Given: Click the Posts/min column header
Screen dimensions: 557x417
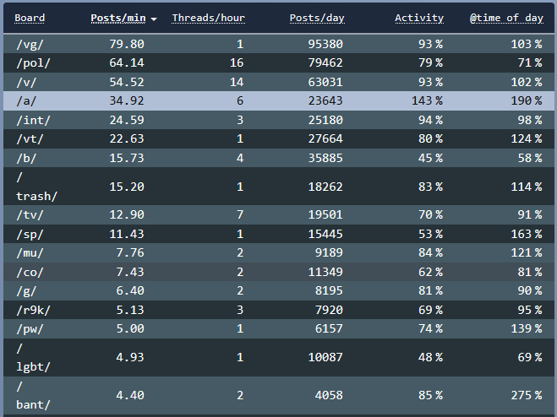Looking at the screenshot, I should click(x=117, y=18).
